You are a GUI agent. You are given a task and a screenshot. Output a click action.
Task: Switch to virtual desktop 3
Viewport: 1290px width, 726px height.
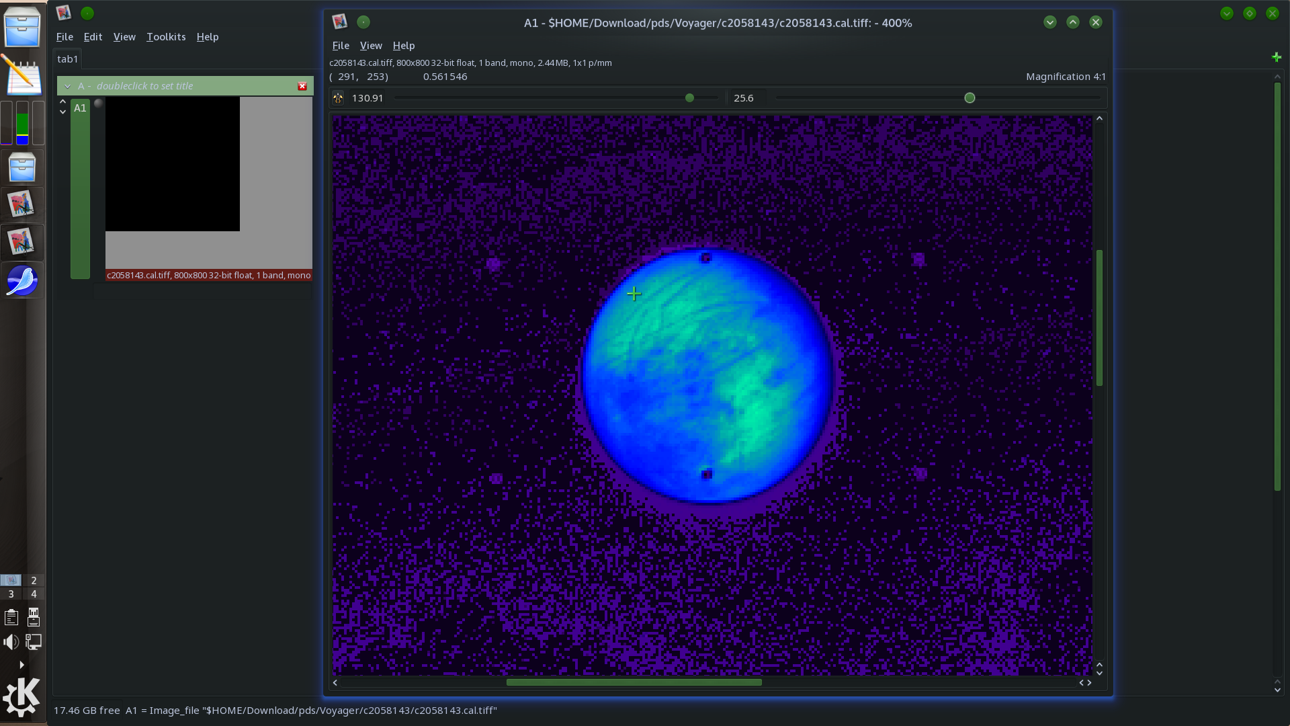pos(11,594)
